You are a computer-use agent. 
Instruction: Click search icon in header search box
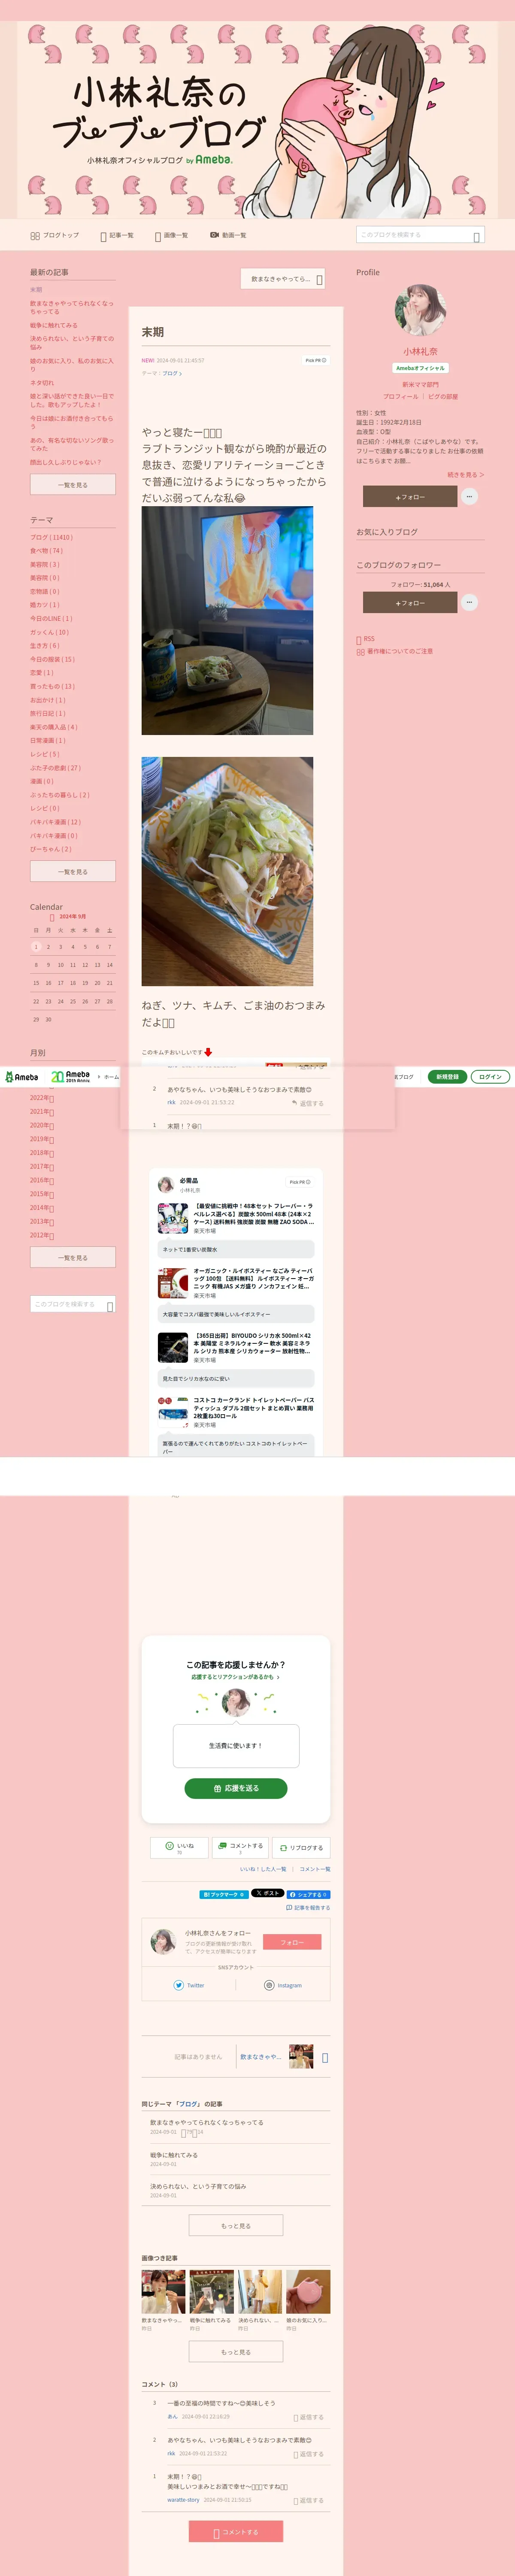[x=477, y=236]
